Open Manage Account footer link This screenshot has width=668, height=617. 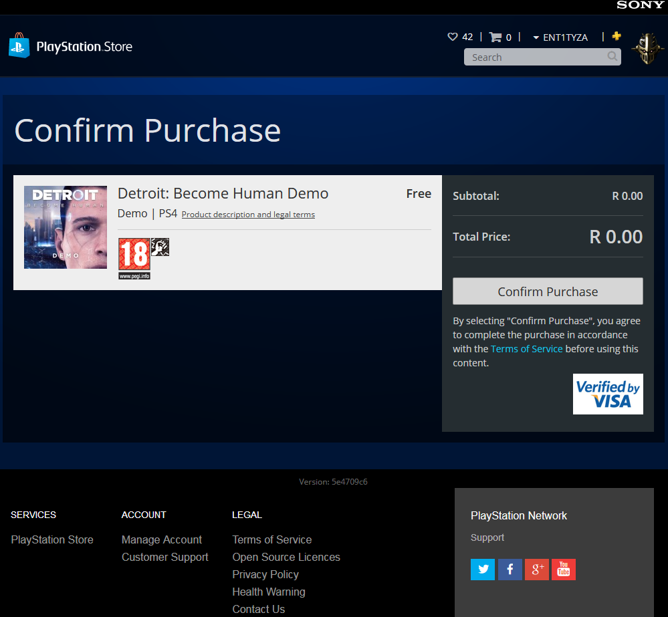(161, 539)
